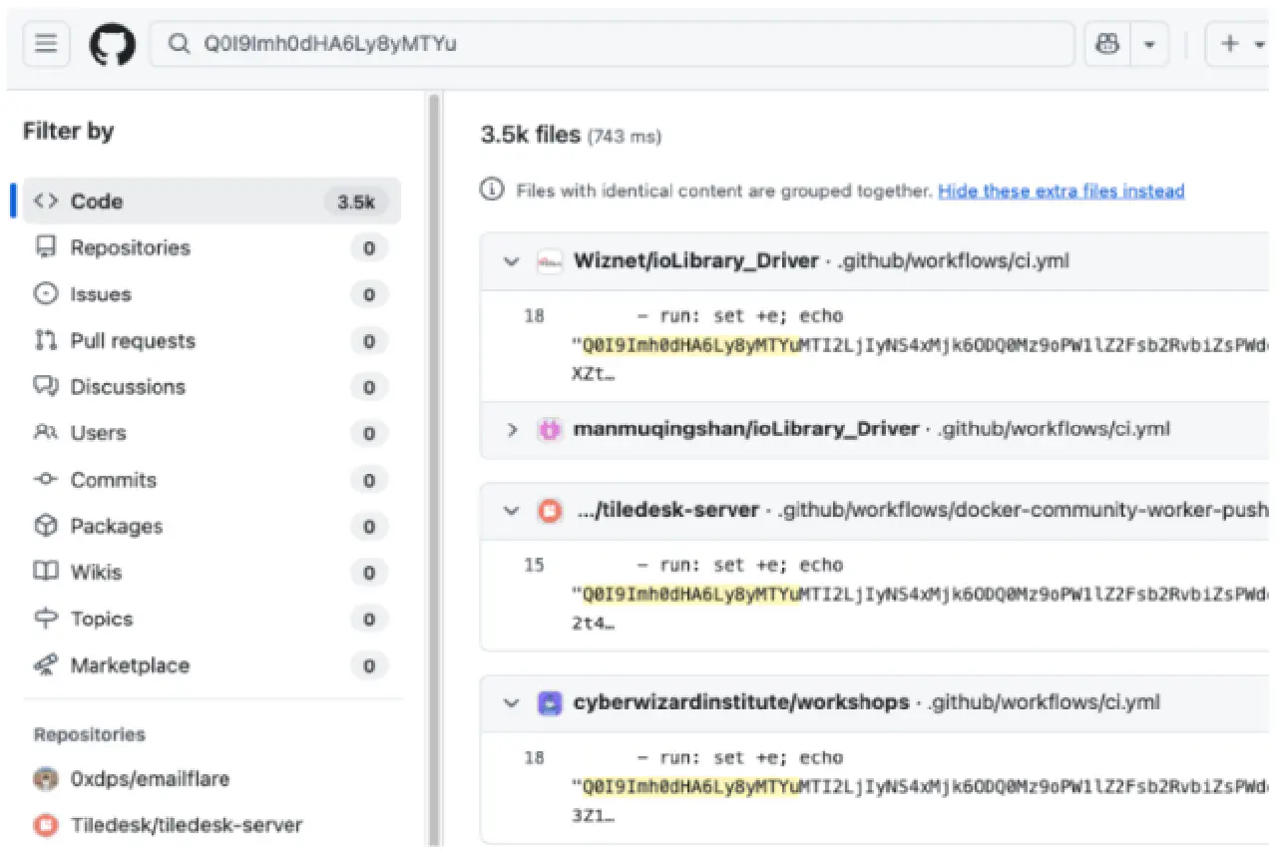The width and height of the screenshot is (1277, 851).
Task: Collapse the cyberwizardinstitute/workshops result
Action: tap(512, 703)
